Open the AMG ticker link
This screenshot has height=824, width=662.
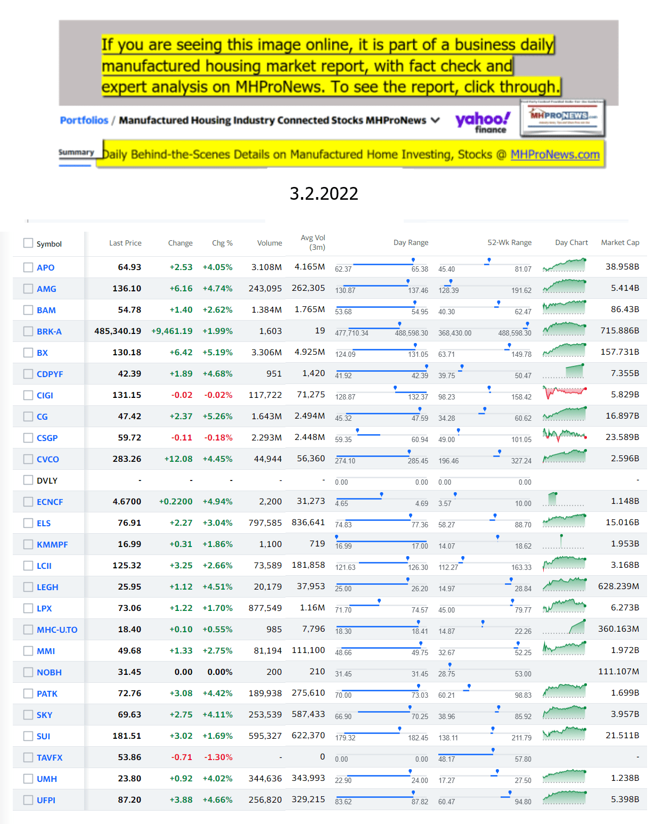pyautogui.click(x=46, y=289)
